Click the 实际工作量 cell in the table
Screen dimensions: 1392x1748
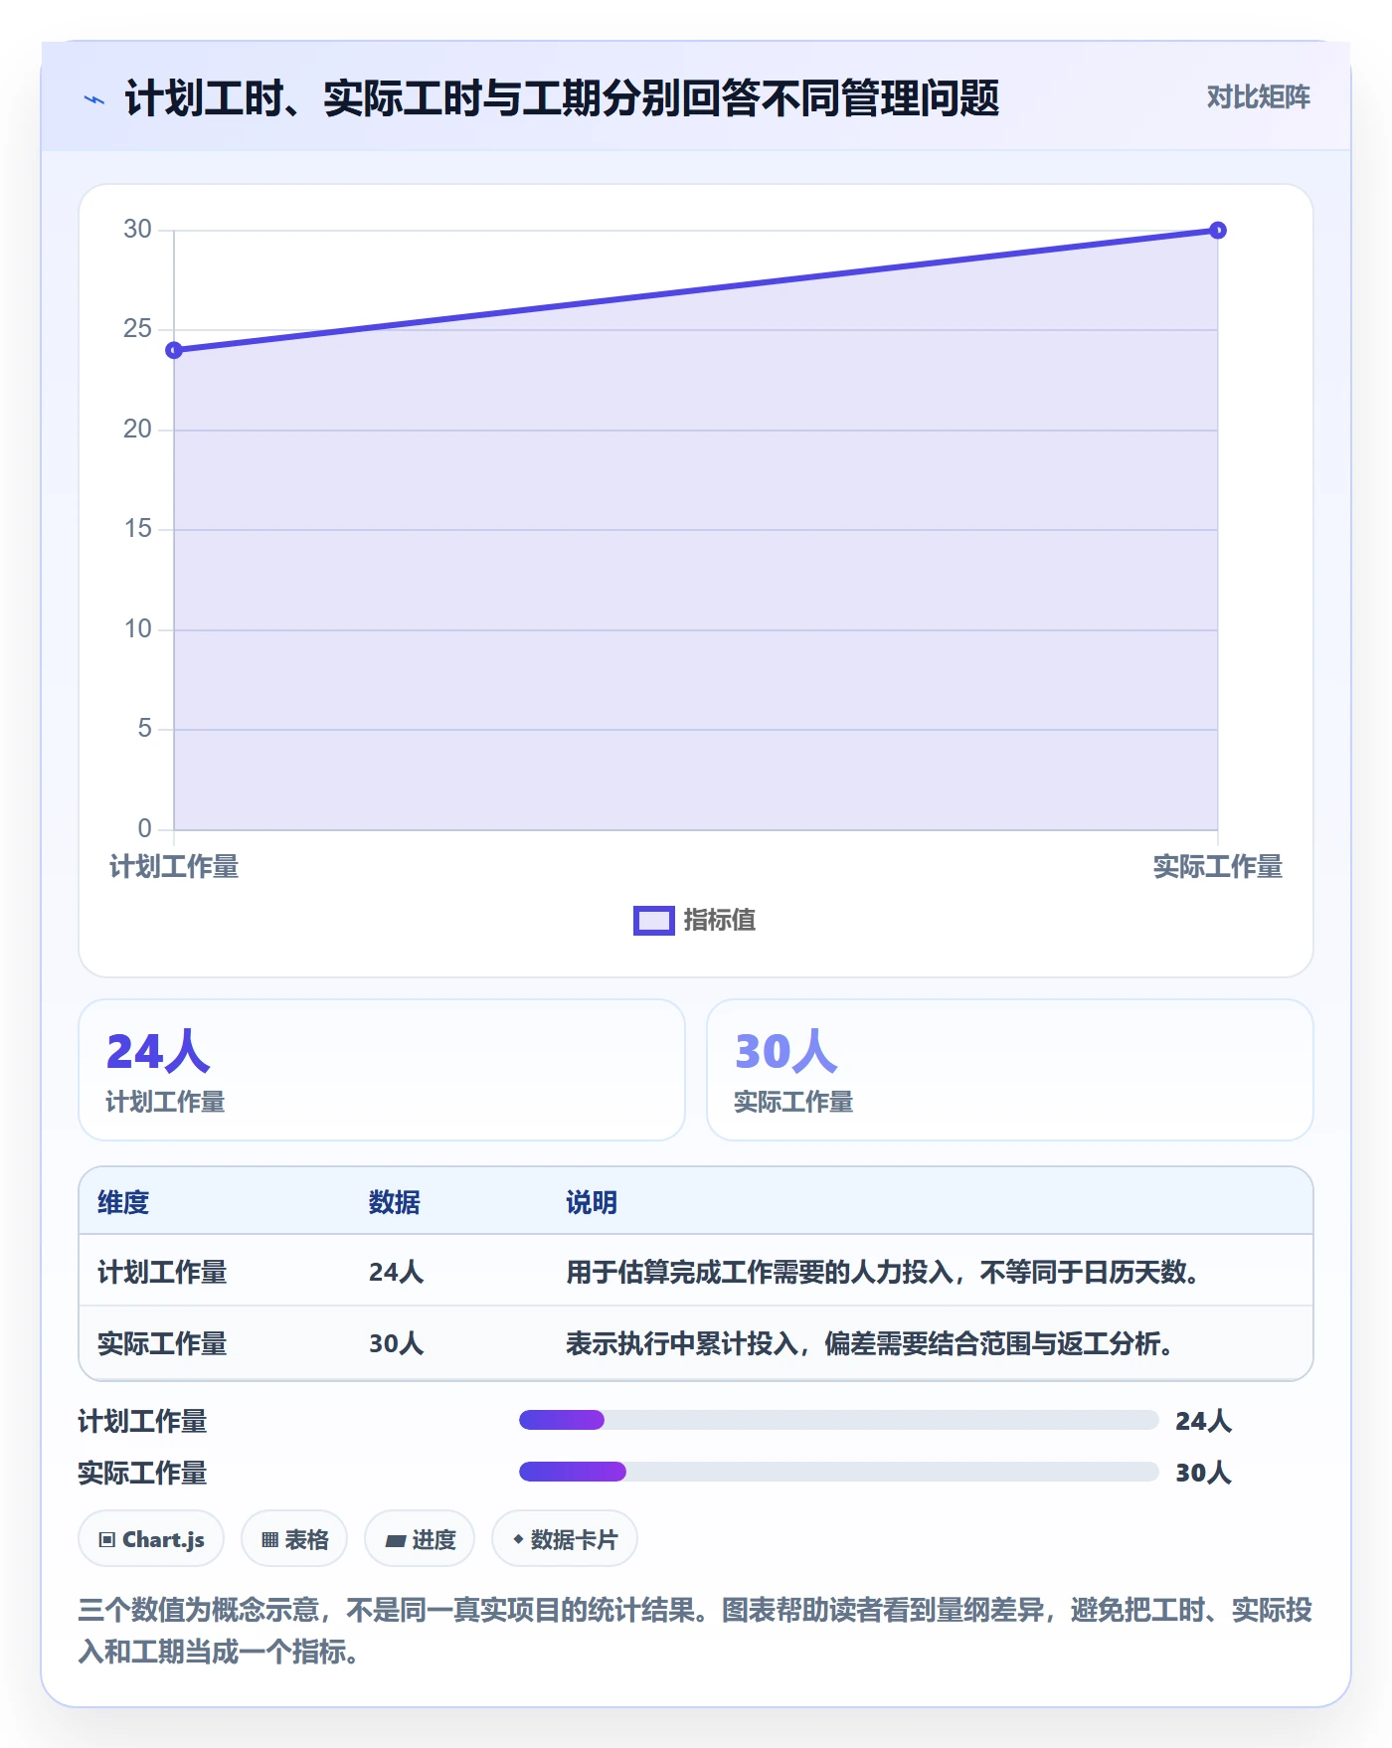(162, 1344)
